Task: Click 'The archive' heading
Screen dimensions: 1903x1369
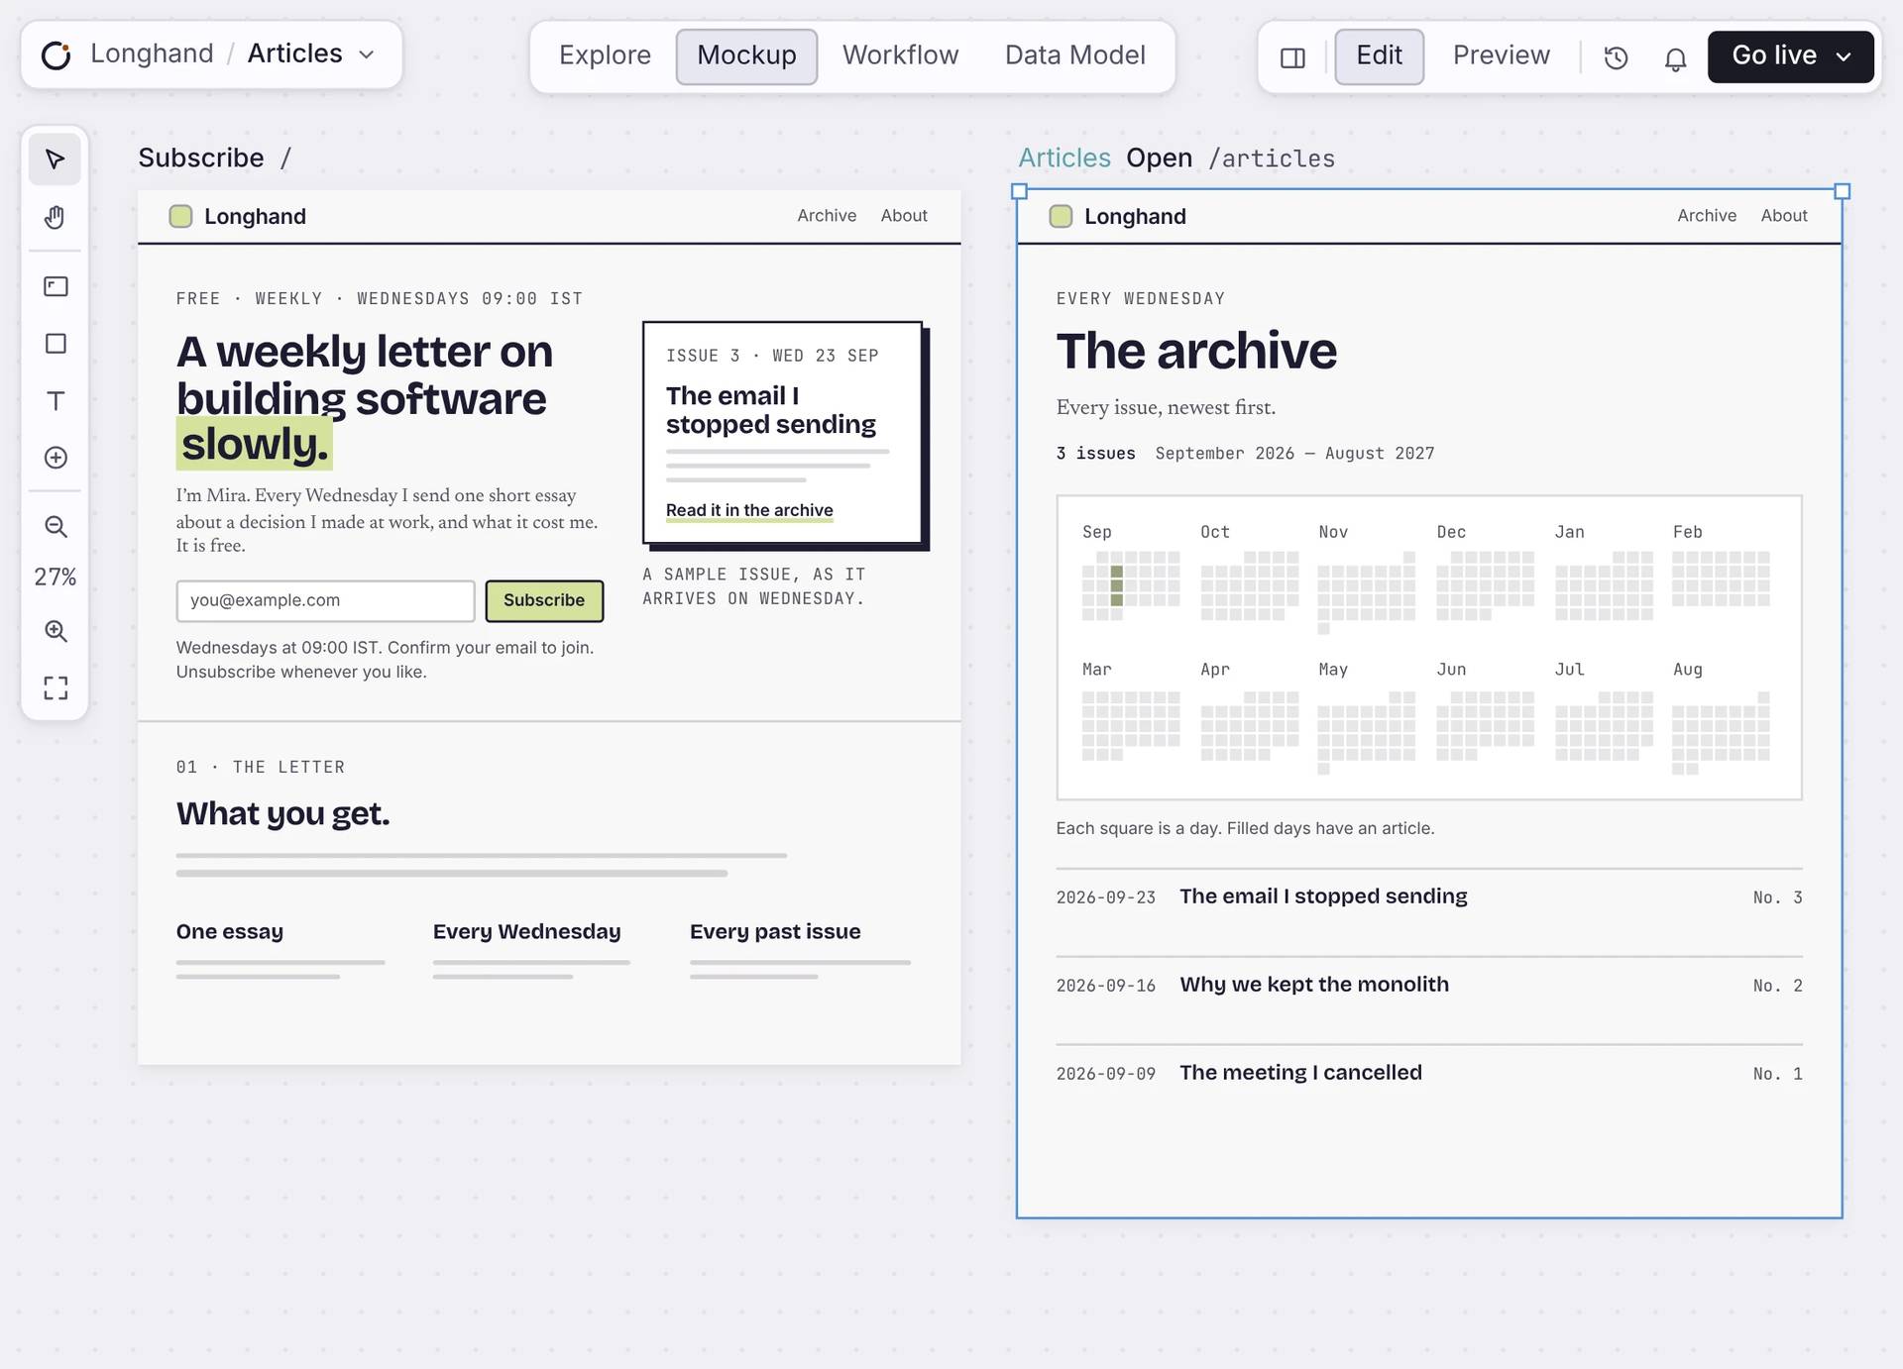Action: pos(1196,351)
